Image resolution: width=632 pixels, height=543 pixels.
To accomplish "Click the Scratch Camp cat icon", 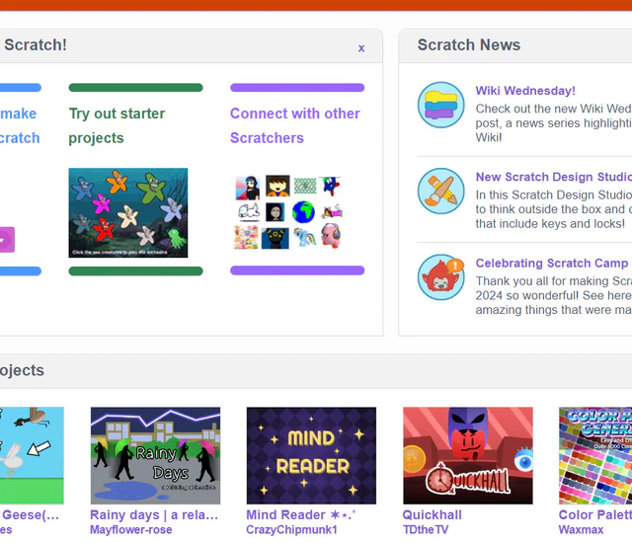I will [x=440, y=277].
